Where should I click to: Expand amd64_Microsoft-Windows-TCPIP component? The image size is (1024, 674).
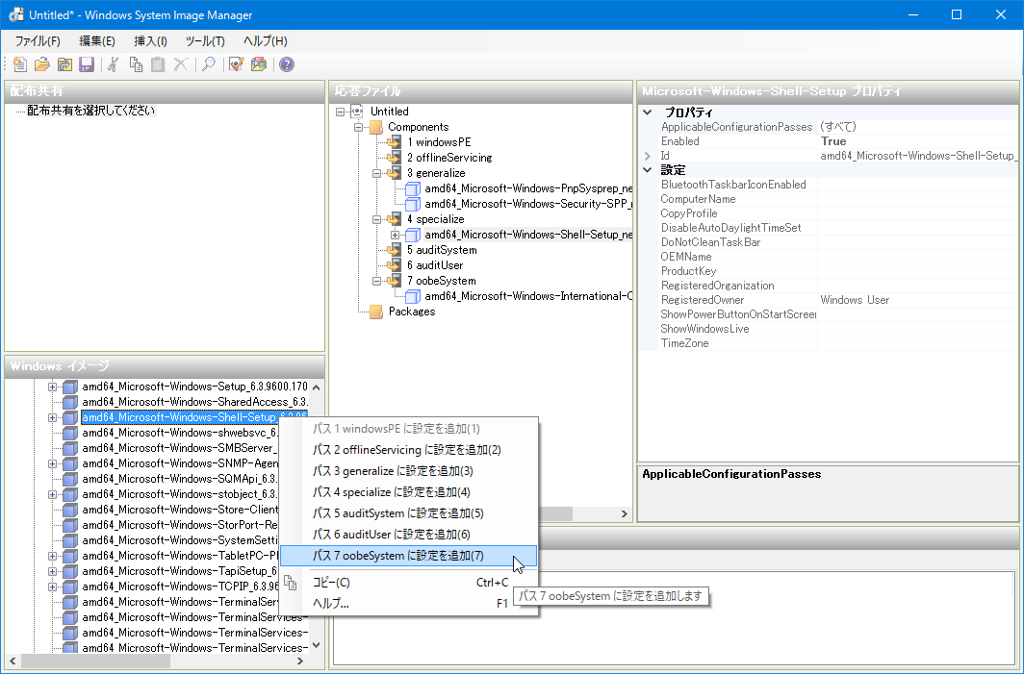pyautogui.click(x=52, y=587)
